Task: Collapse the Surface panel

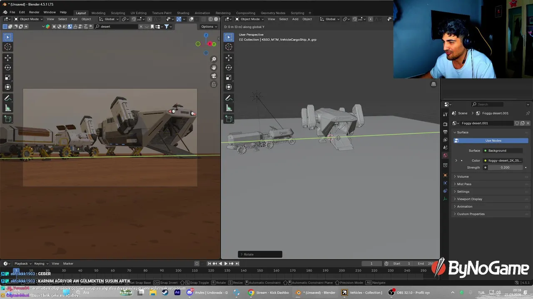Action: (462, 132)
